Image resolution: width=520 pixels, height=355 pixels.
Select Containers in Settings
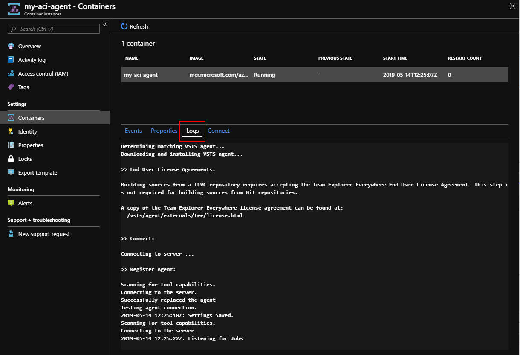pos(55,118)
